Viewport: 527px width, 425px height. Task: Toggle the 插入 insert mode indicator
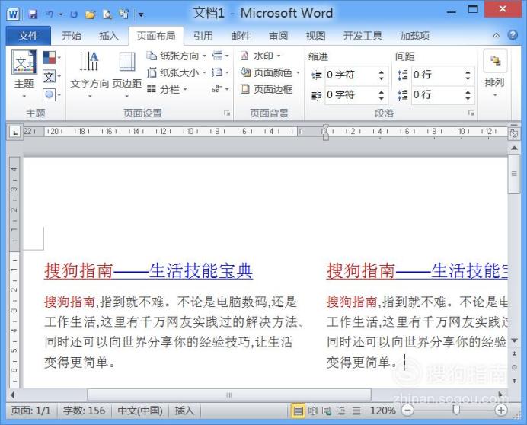pyautogui.click(x=184, y=411)
